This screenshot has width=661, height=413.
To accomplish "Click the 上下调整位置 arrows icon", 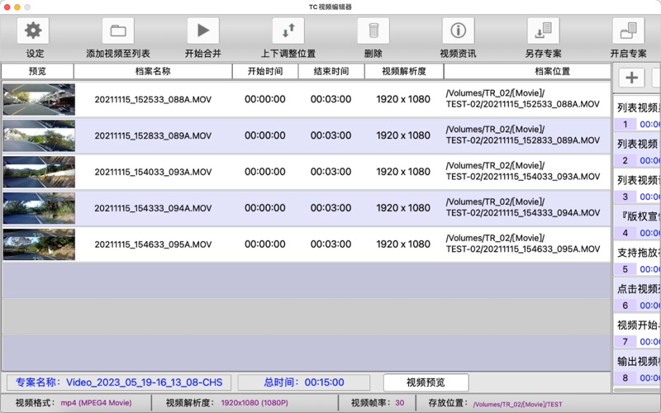I will pyautogui.click(x=288, y=31).
